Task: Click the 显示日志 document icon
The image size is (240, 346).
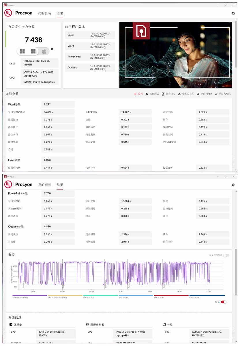Action: [163, 94]
